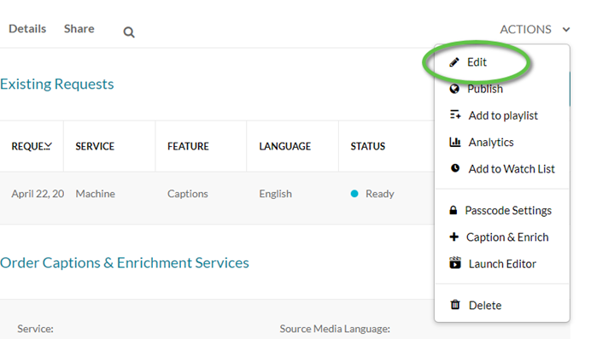The height and width of the screenshot is (339, 597).
Task: Click the English language cell
Action: point(275,194)
